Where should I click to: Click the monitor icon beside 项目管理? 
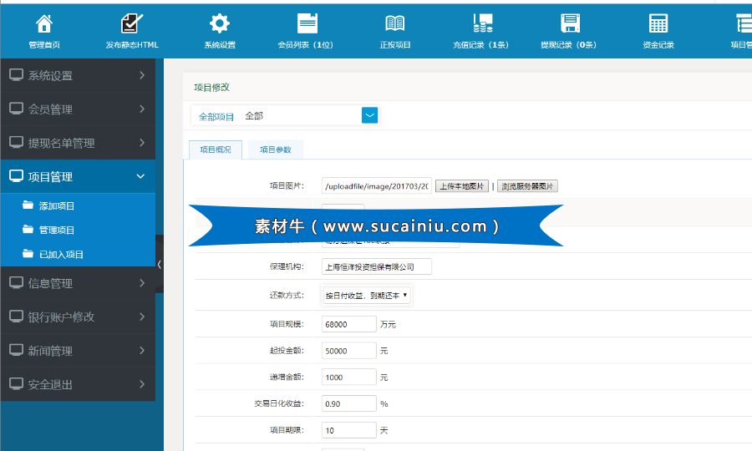coord(17,176)
